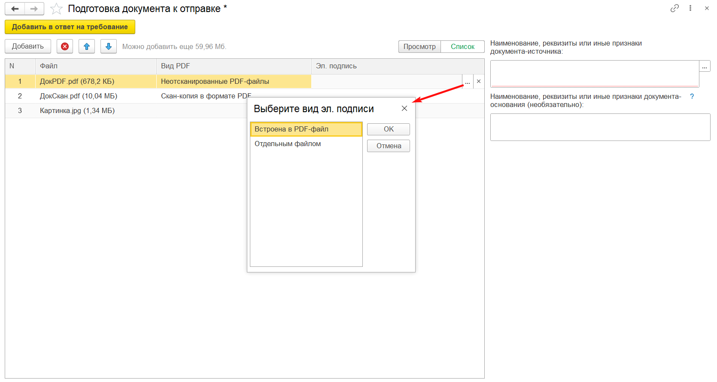Confirm the dialog with OK
The width and height of the screenshot is (717, 382).
click(x=389, y=129)
